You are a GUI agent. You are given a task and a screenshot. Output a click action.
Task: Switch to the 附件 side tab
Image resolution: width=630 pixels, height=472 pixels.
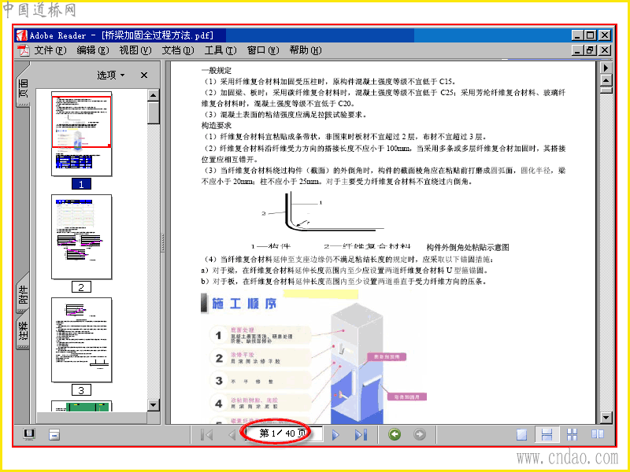click(x=24, y=294)
